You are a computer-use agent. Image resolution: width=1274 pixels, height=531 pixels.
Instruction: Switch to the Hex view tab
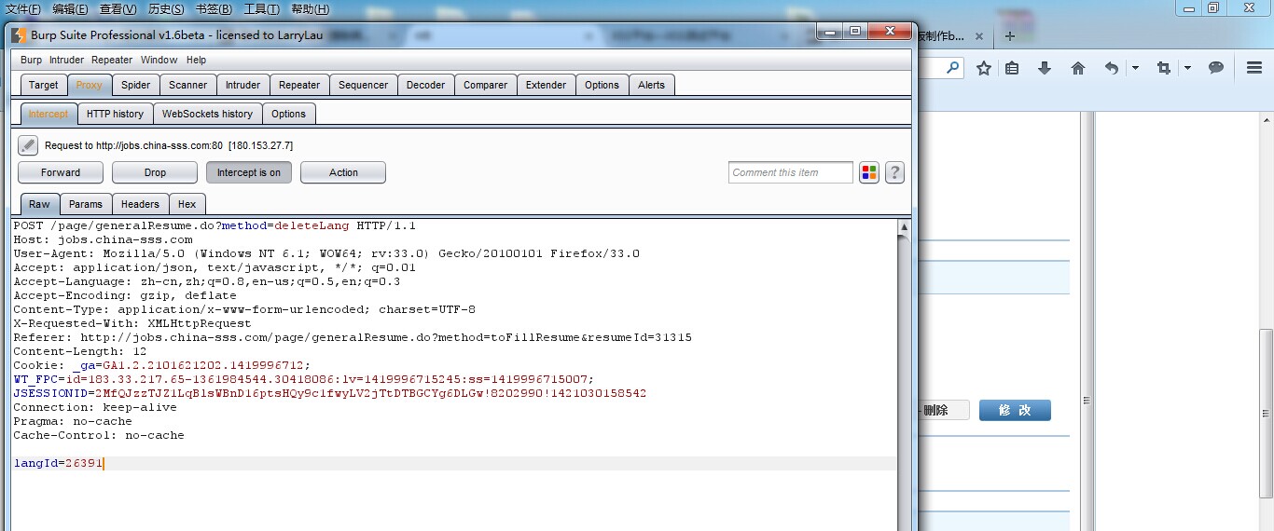[187, 204]
